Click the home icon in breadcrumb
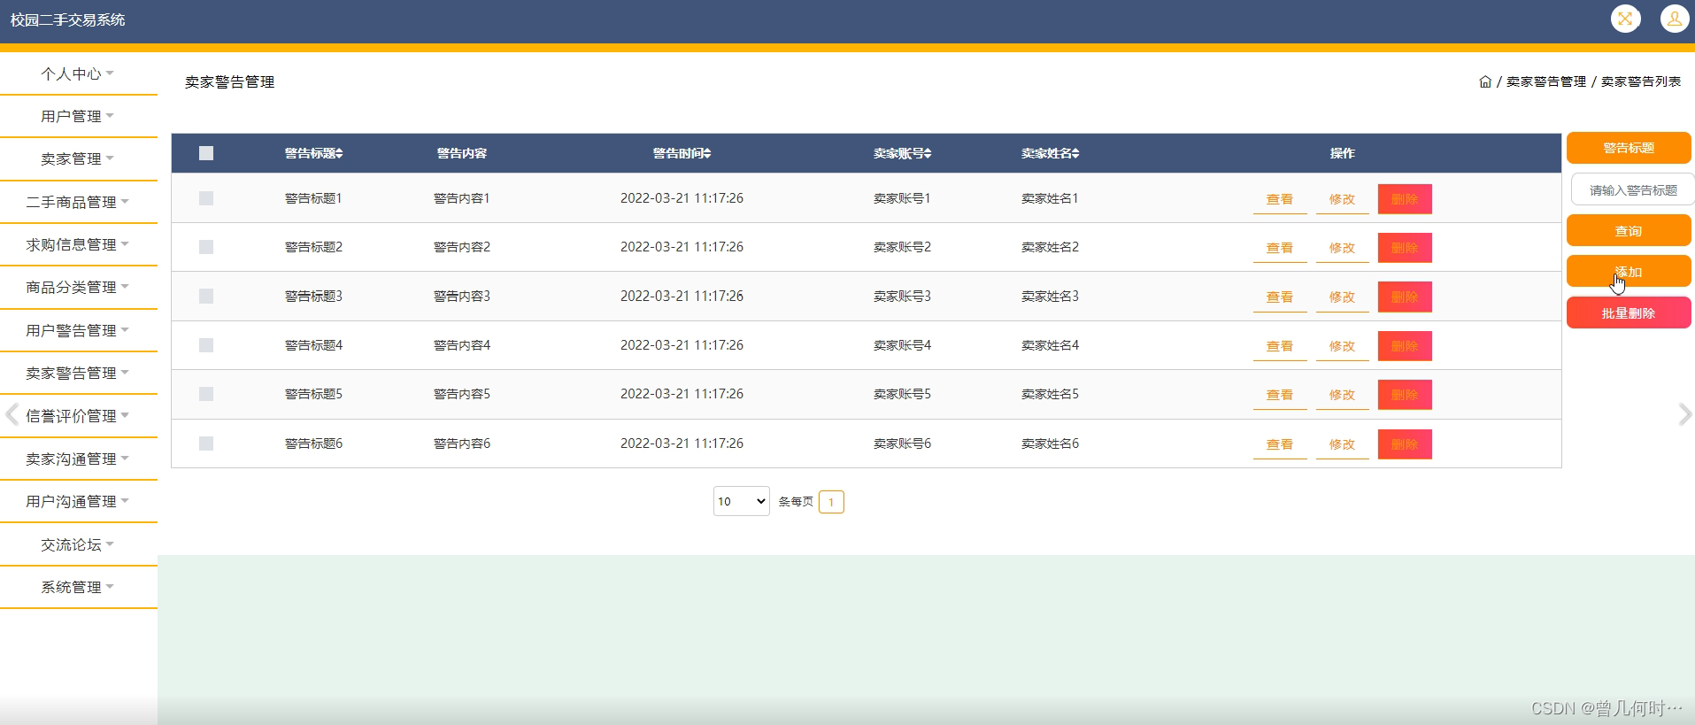Screen dimensions: 1695x725 [x=1485, y=81]
